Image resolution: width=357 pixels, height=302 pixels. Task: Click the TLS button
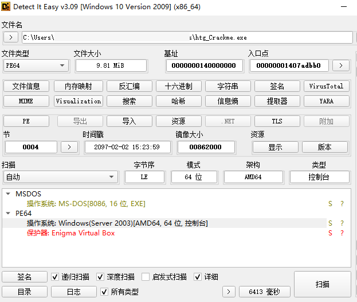(277, 121)
